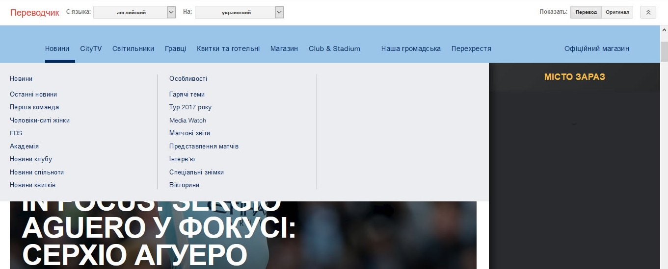The height and width of the screenshot is (269, 668).
Task: Open Матчові звіти link
Action: tap(189, 133)
